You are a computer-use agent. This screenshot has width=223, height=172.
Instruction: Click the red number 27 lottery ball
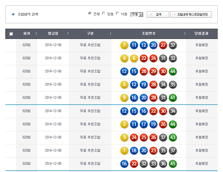pyautogui.click(x=163, y=45)
